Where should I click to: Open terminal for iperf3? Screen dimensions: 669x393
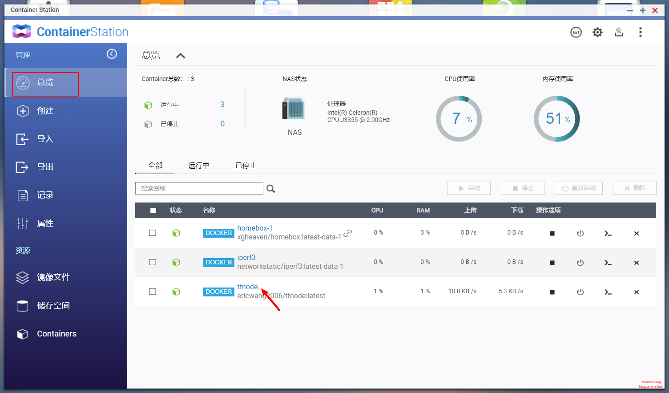coord(608,263)
